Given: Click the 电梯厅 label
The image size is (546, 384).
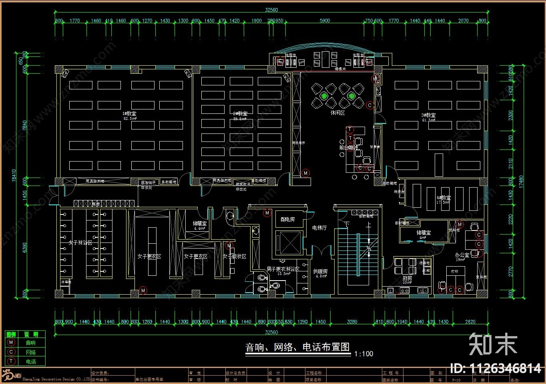Looking at the screenshot, I should [319, 228].
